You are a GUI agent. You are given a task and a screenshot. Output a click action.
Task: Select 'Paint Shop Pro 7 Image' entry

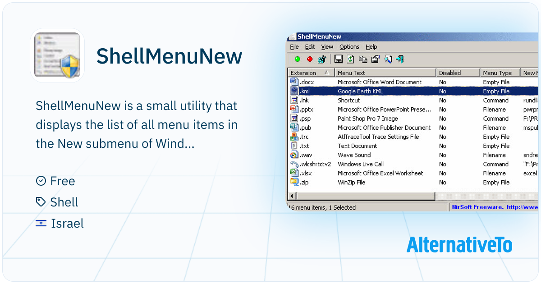(x=368, y=119)
